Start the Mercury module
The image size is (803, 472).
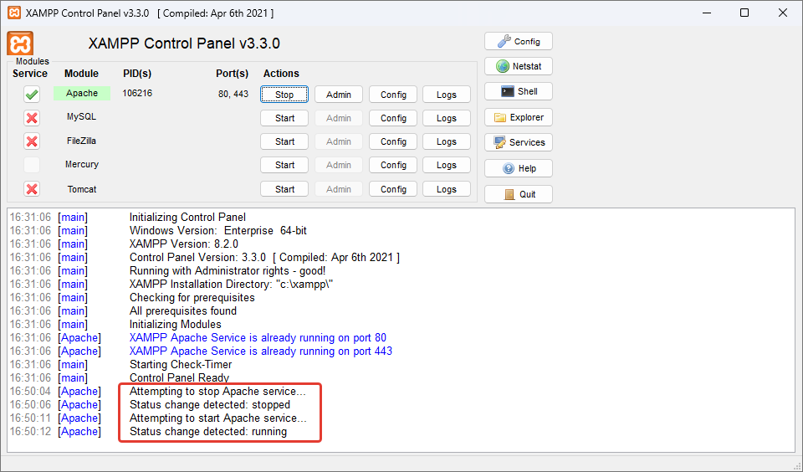click(x=284, y=165)
